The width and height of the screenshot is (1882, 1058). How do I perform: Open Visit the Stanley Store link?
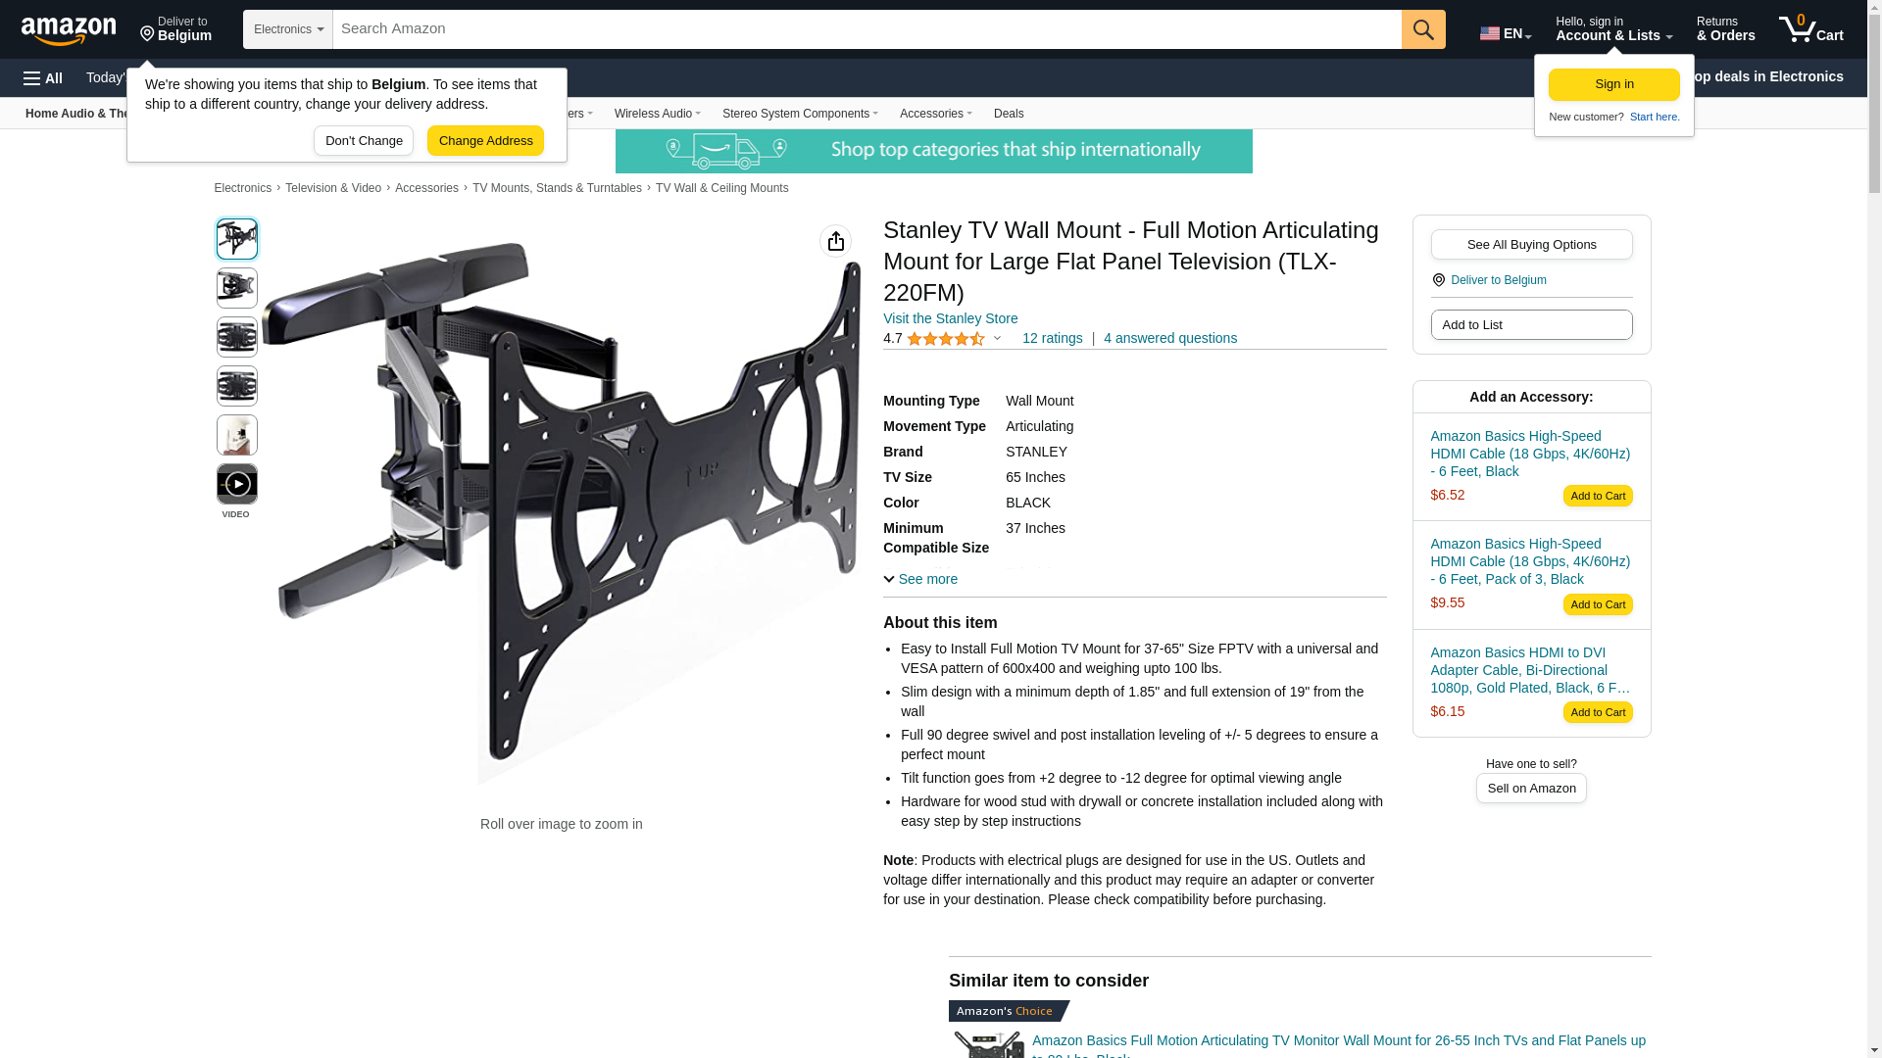coord(950,318)
